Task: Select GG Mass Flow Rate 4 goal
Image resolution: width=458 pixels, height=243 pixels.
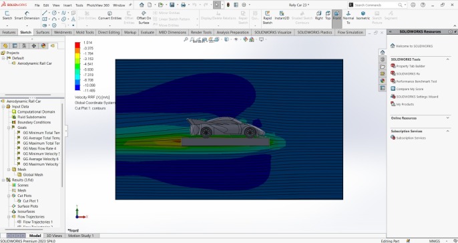Action: (39, 148)
